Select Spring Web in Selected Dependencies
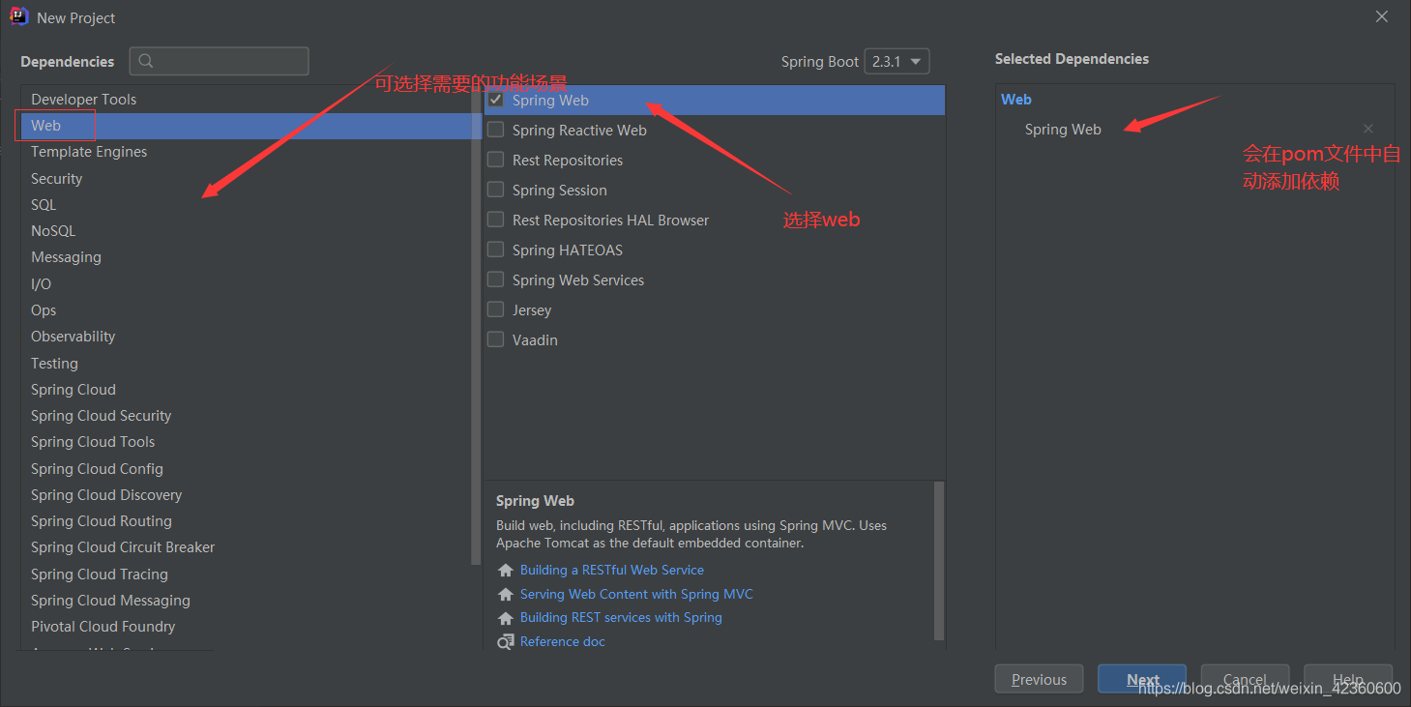 click(x=1063, y=130)
